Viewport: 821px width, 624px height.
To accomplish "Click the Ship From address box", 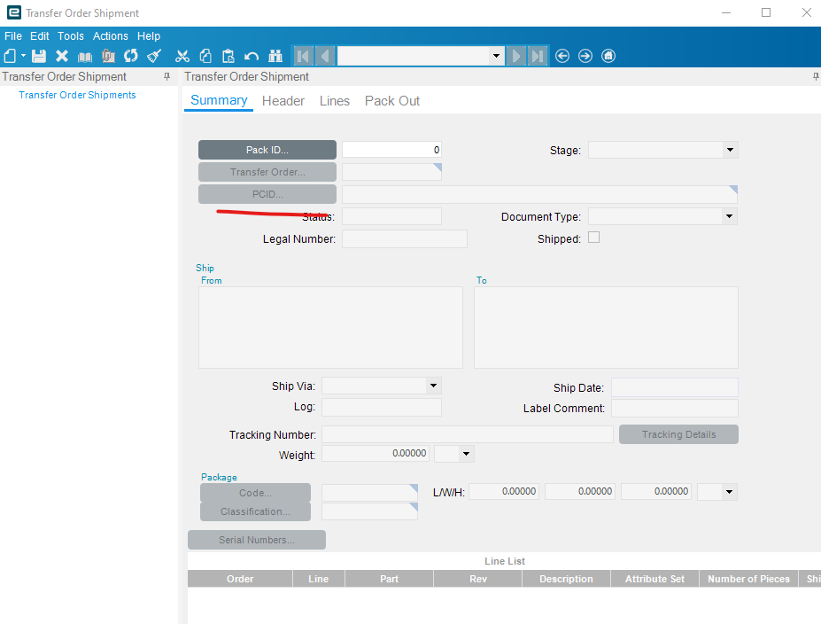I will [x=330, y=327].
